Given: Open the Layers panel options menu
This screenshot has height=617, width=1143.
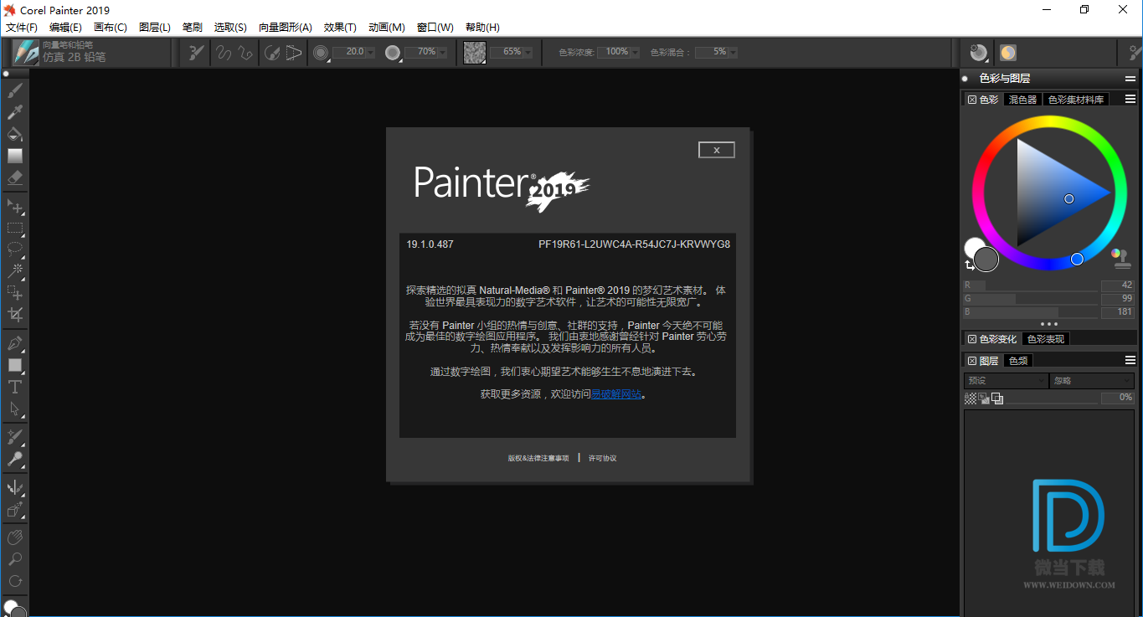Looking at the screenshot, I should 1130,360.
